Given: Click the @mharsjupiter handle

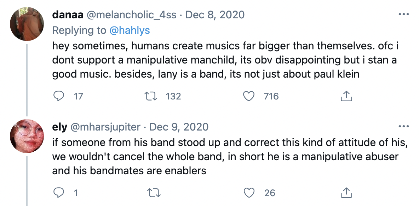Looking at the screenshot, I should (x=106, y=126).
